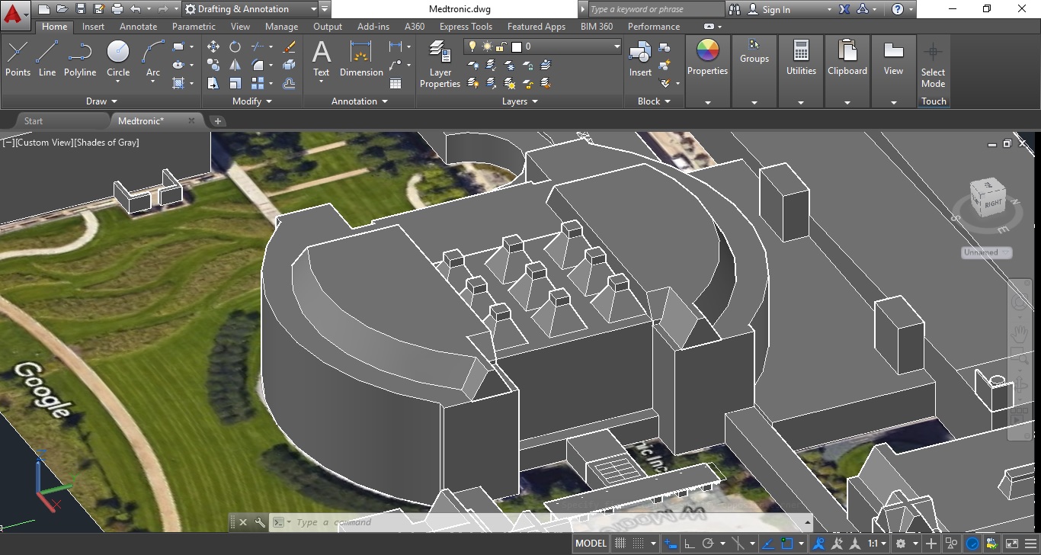The height and width of the screenshot is (555, 1041).
Task: Click the Select Mode touch icon
Action: [933, 64]
